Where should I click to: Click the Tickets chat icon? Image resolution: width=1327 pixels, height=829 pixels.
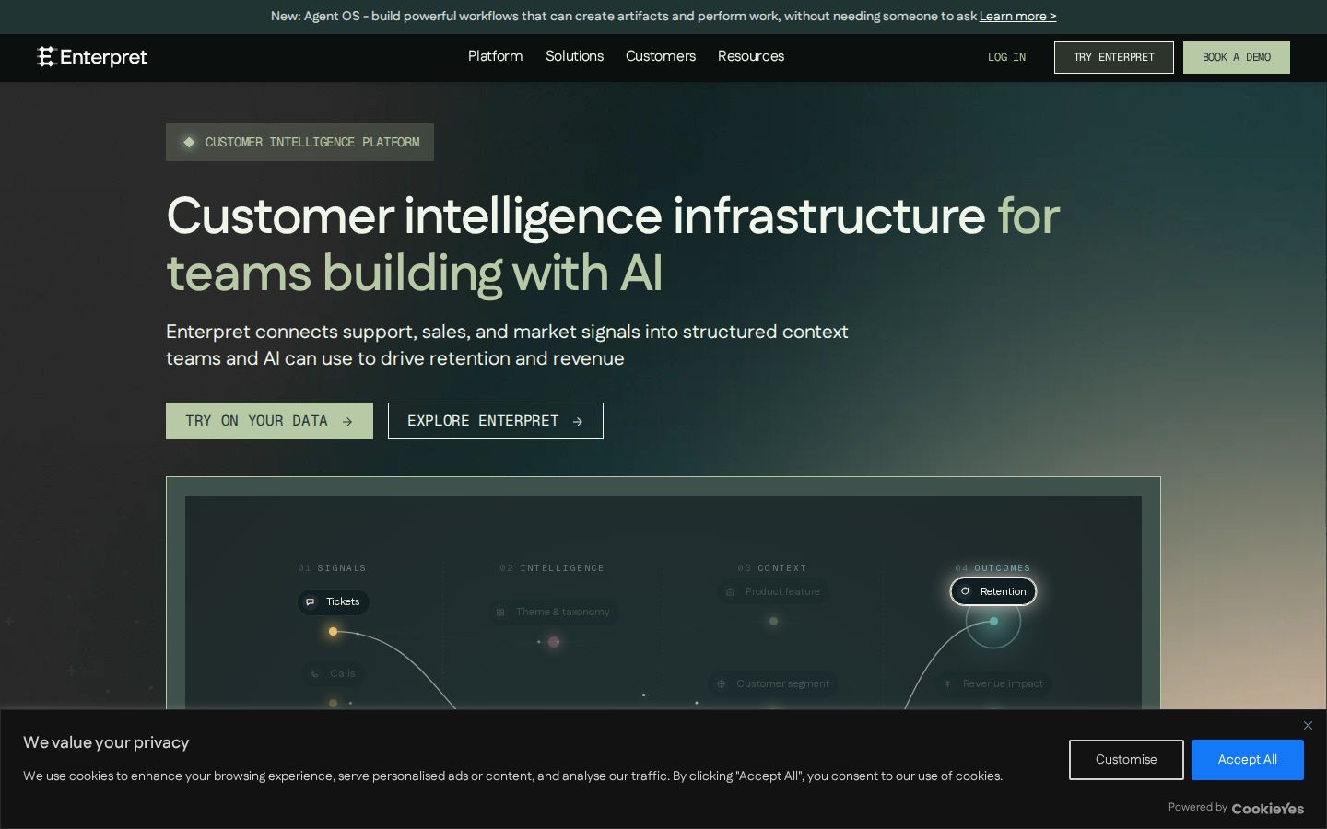click(x=311, y=602)
